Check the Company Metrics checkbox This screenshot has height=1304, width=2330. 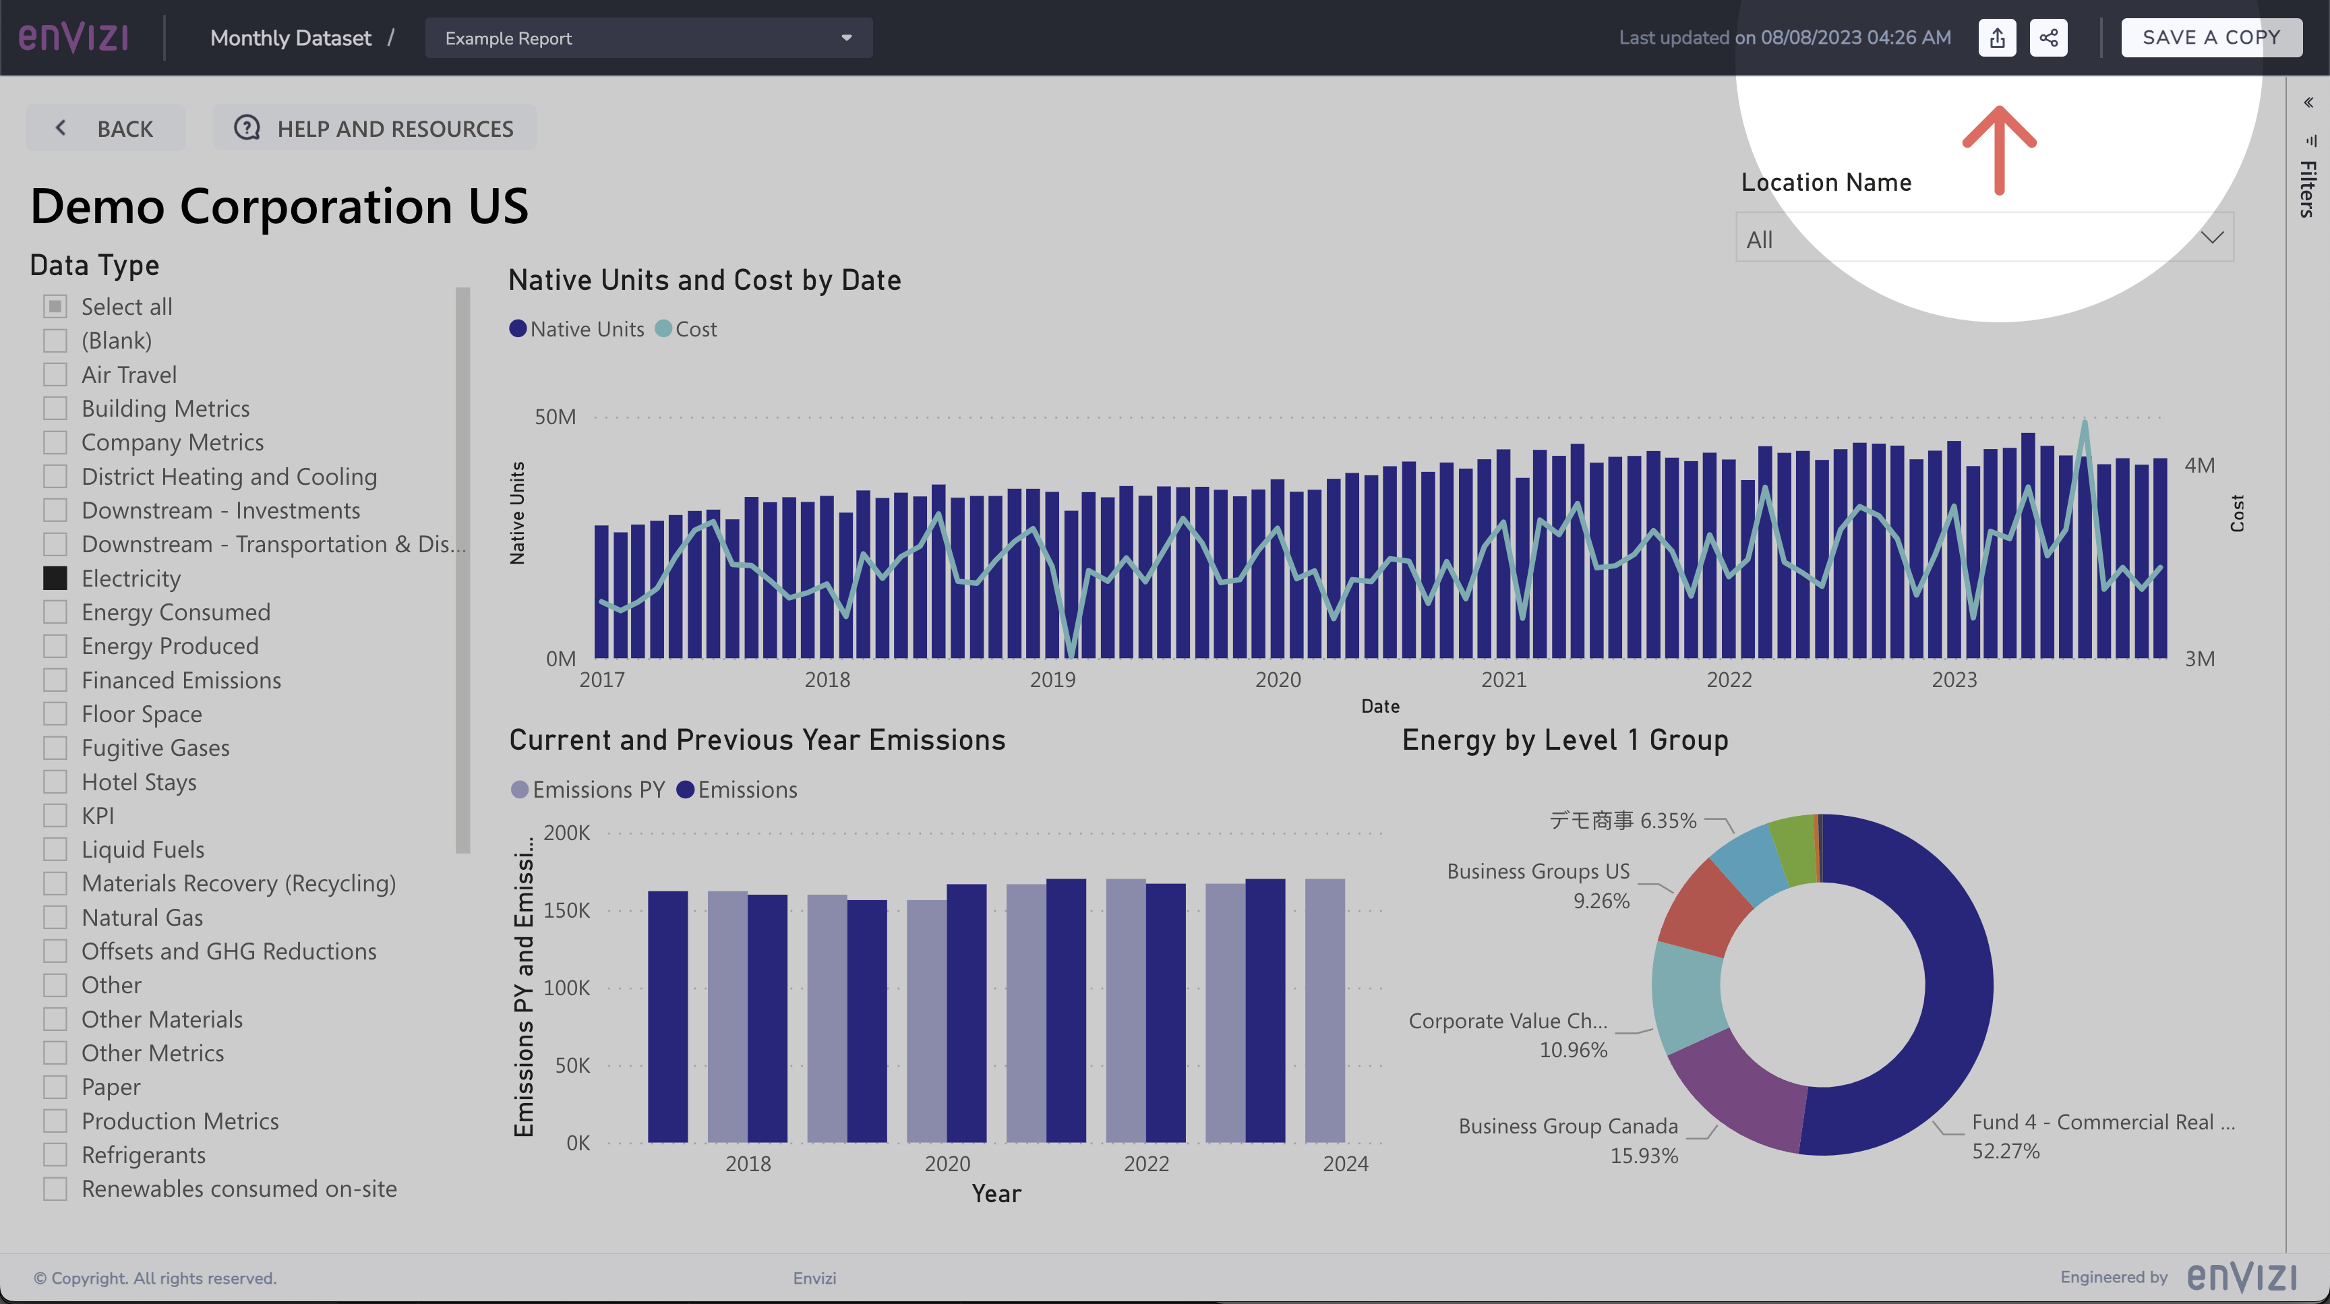[x=55, y=442]
